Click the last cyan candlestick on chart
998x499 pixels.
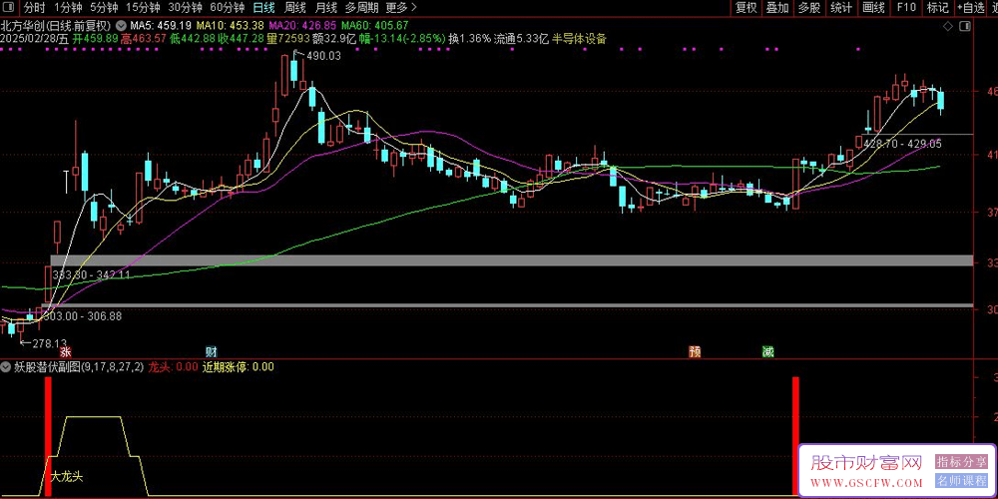click(941, 101)
